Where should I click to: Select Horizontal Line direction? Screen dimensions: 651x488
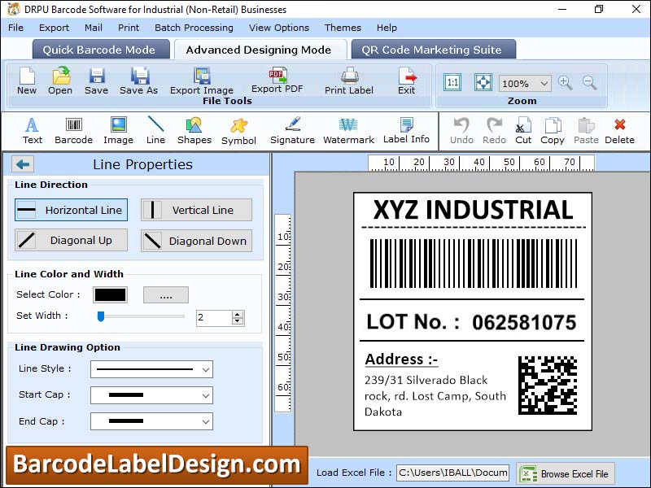click(70, 210)
